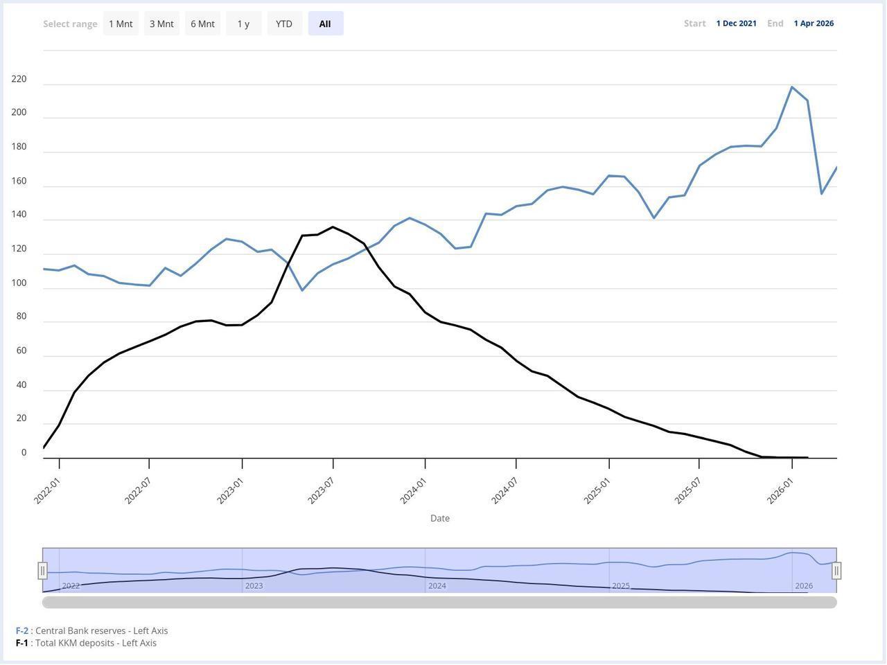The image size is (887, 665).
Task: Click the Date axis title
Action: (x=439, y=517)
